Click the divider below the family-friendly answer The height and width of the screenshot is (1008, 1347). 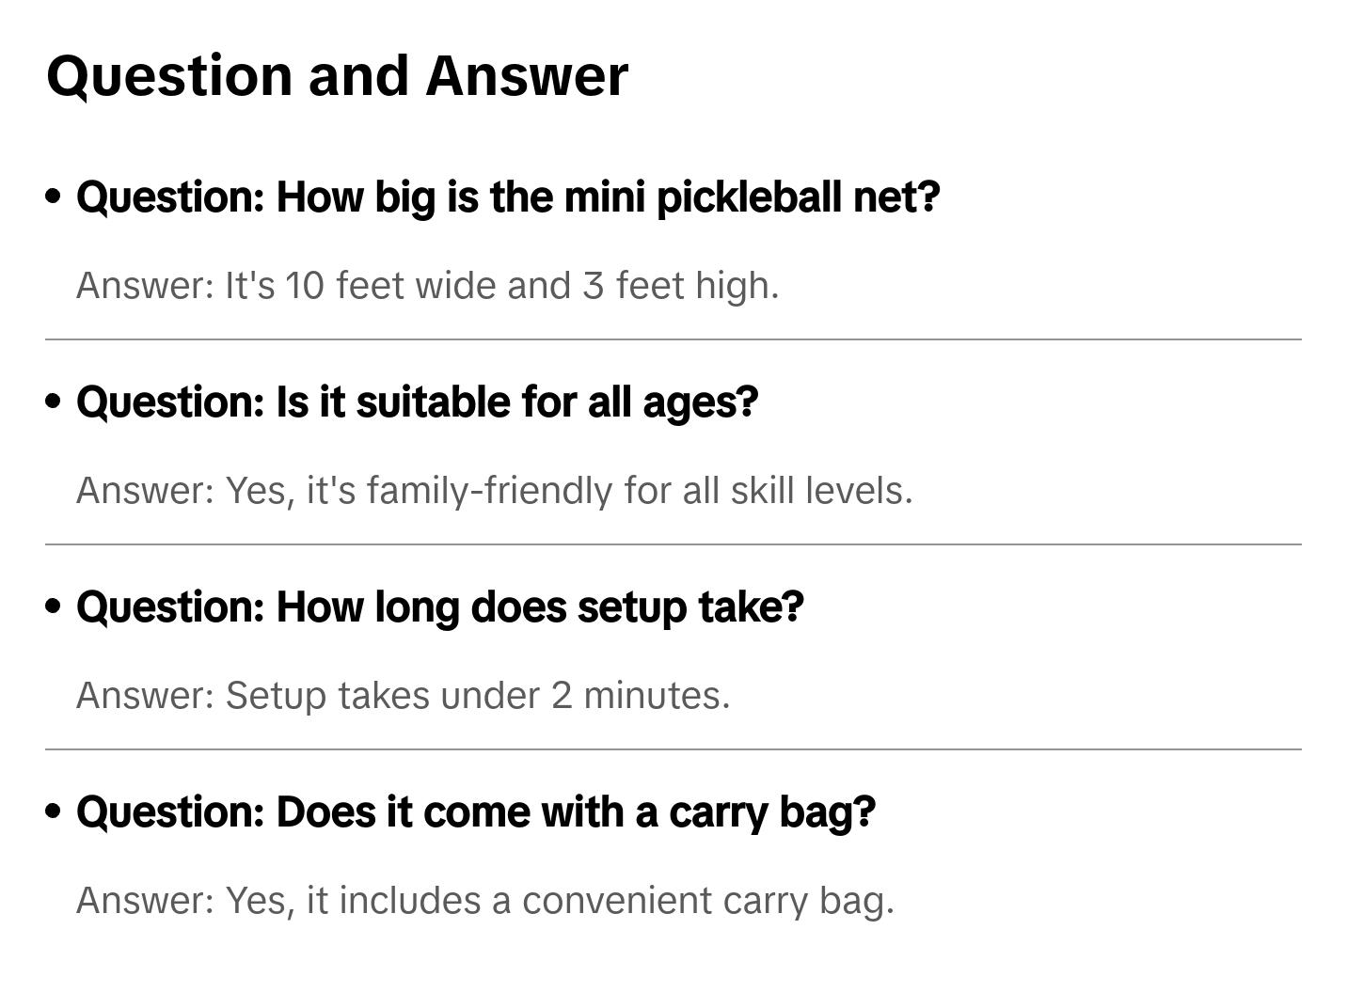(673, 544)
